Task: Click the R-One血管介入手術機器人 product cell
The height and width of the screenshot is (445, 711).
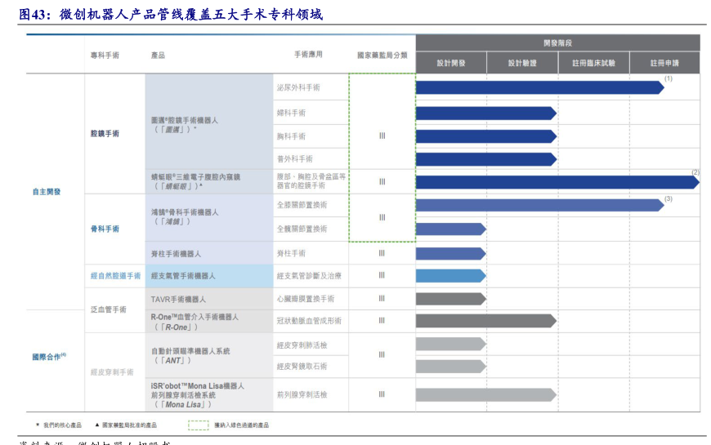Action: [x=208, y=321]
